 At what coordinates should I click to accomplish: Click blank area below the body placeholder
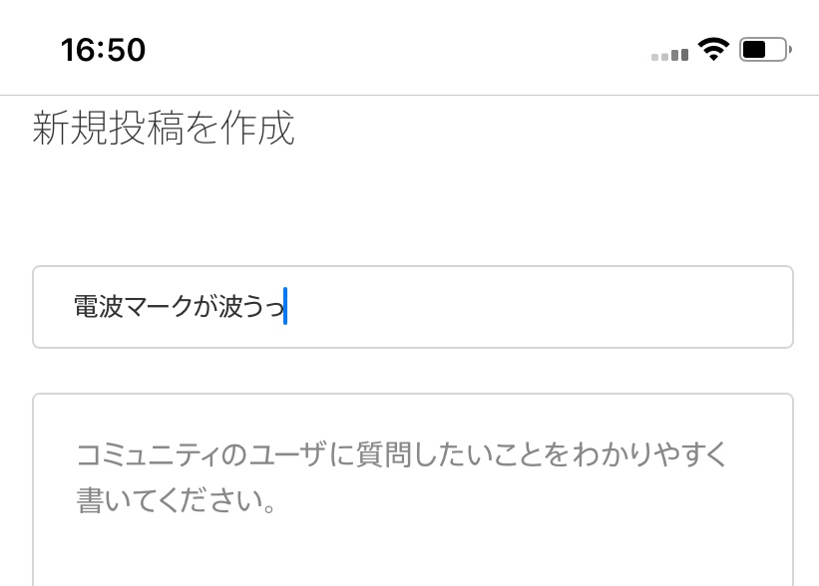pos(412,553)
